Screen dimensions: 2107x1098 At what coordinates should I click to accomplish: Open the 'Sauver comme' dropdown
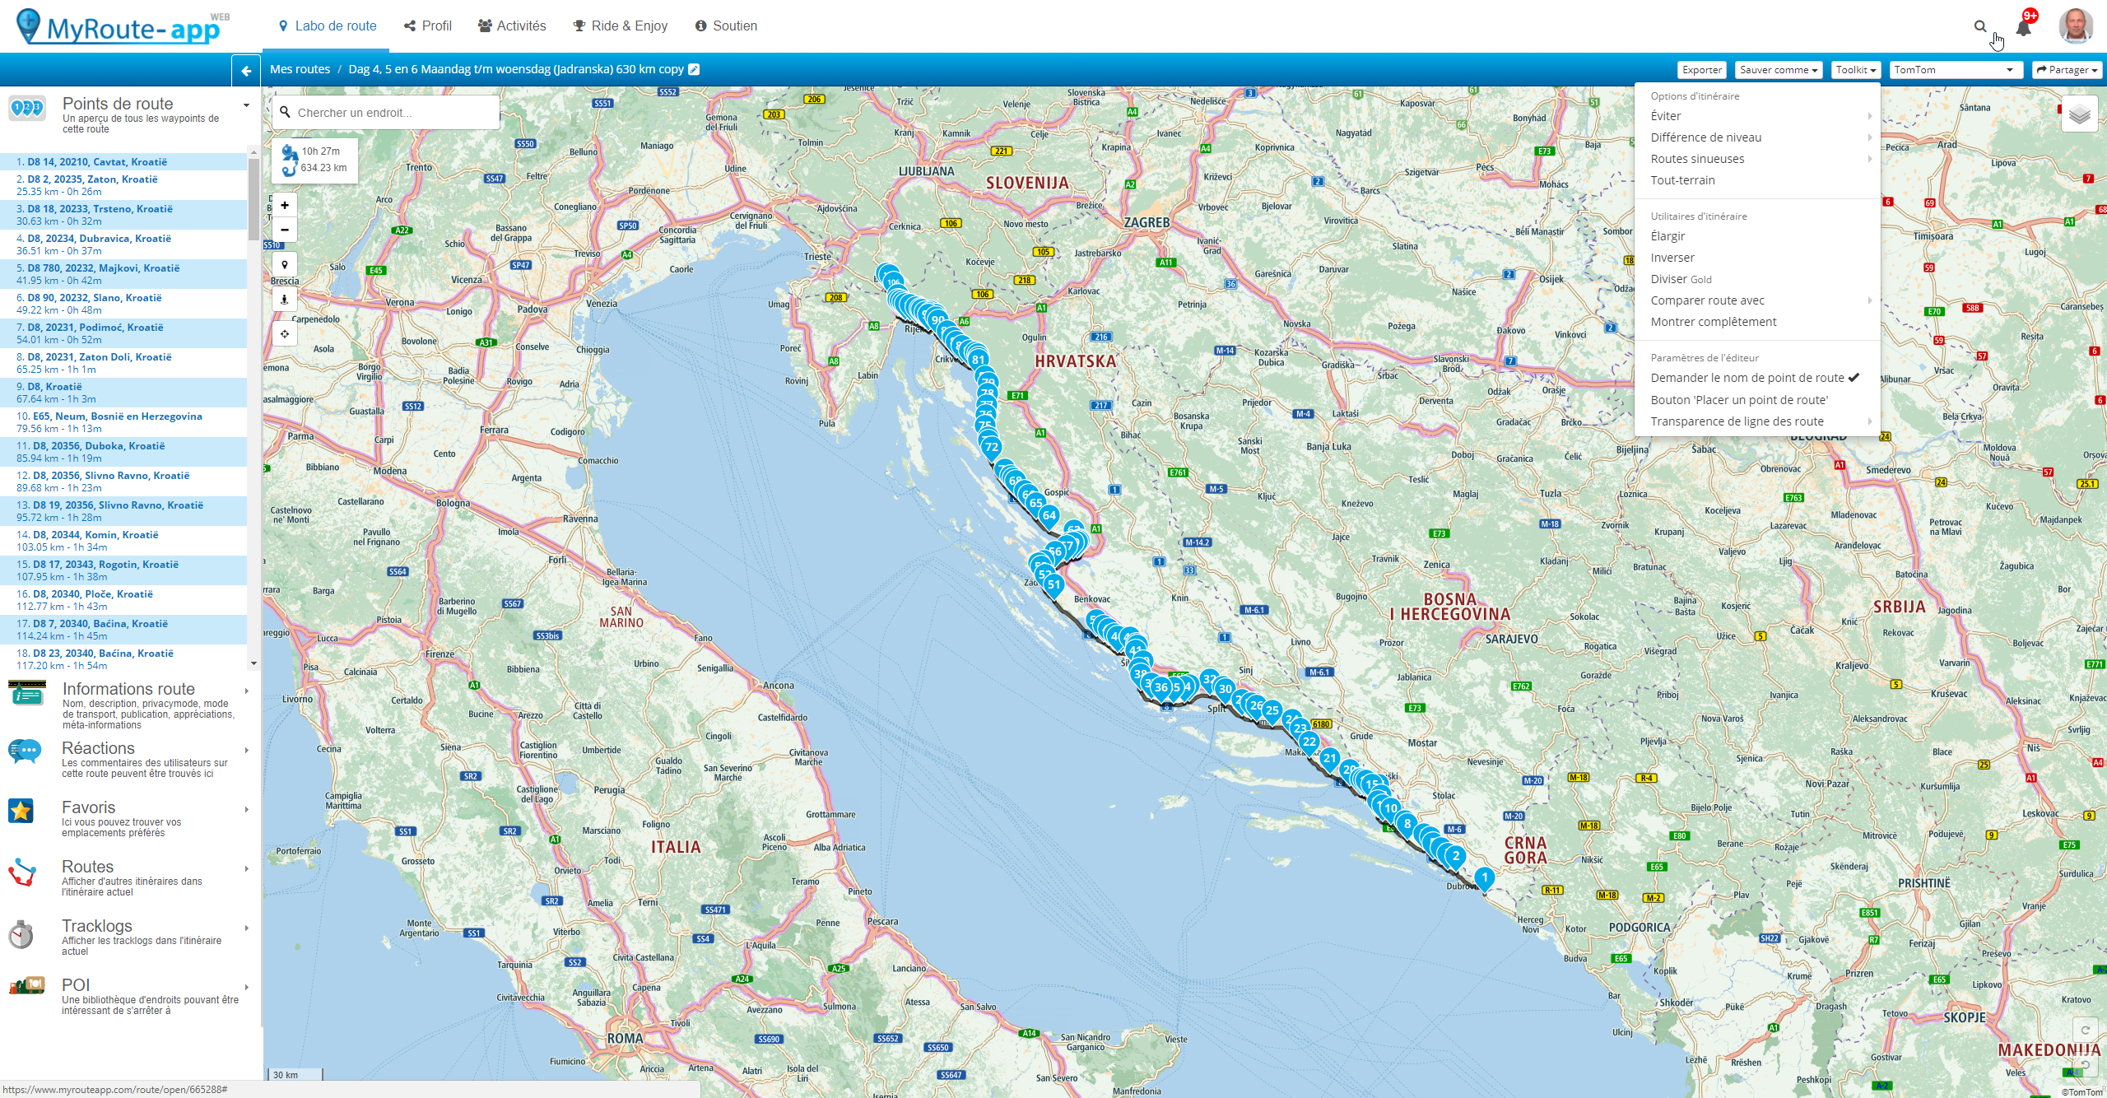(x=1778, y=70)
